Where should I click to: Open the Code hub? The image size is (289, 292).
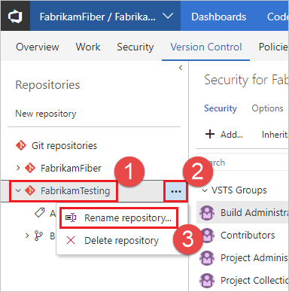click(x=278, y=17)
